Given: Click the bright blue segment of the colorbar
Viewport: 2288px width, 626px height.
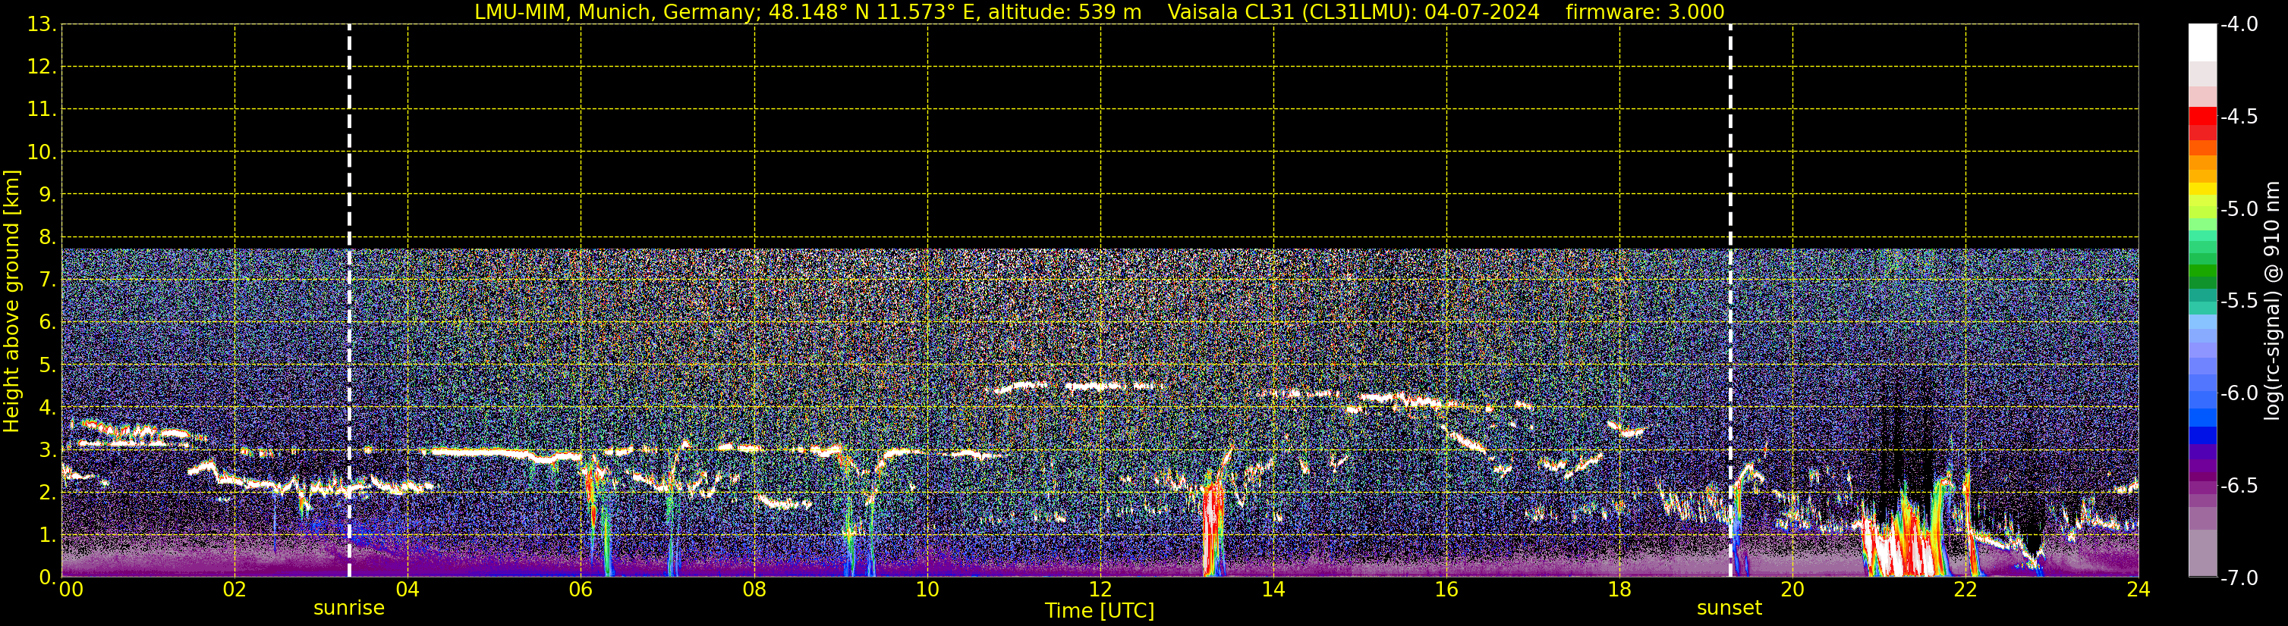Looking at the screenshot, I should [2203, 418].
